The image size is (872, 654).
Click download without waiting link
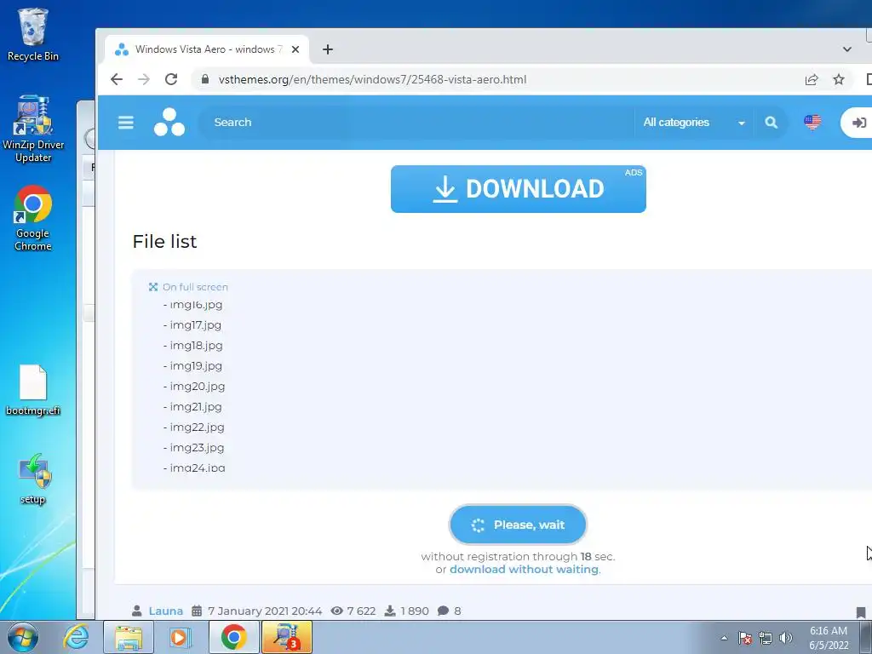pyautogui.click(x=524, y=570)
